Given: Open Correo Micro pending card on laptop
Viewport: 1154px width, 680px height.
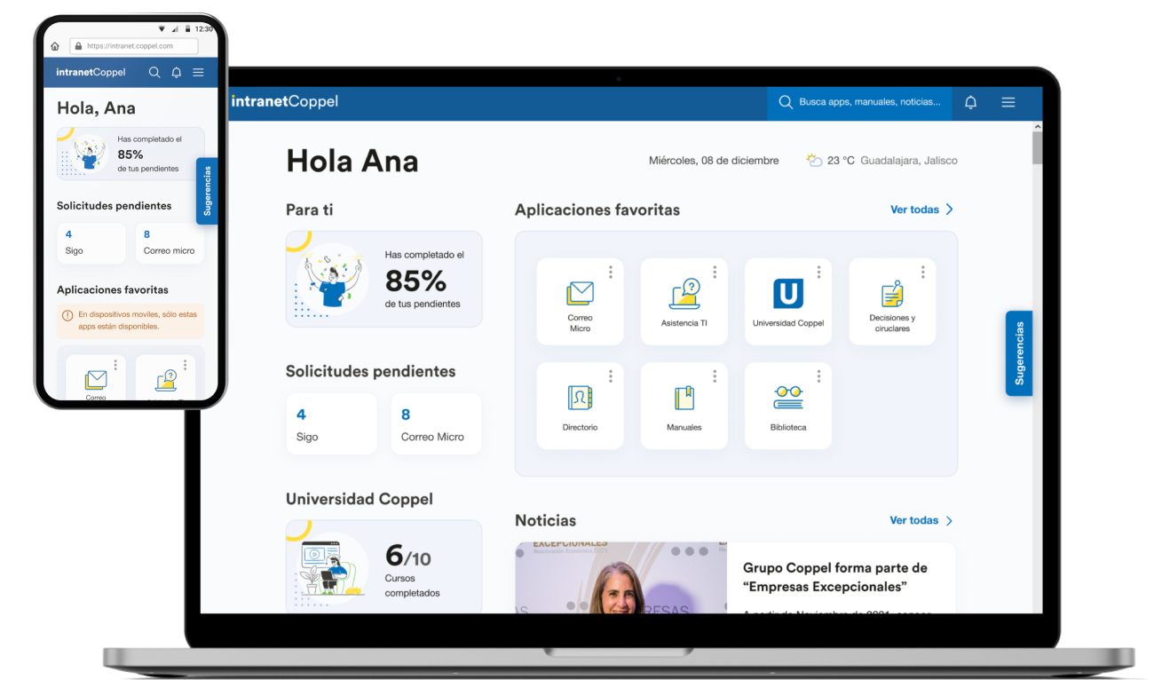Looking at the screenshot, I should click(x=436, y=424).
